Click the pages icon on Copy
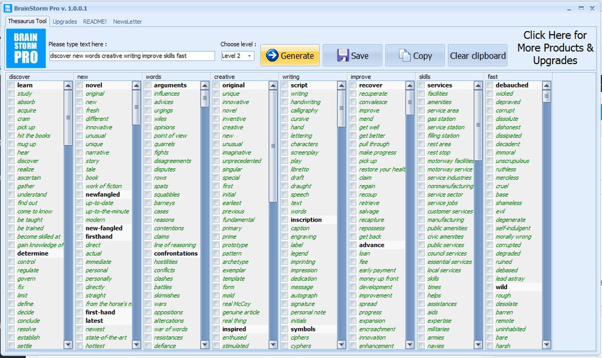The height and width of the screenshot is (358, 602). tap(405, 55)
